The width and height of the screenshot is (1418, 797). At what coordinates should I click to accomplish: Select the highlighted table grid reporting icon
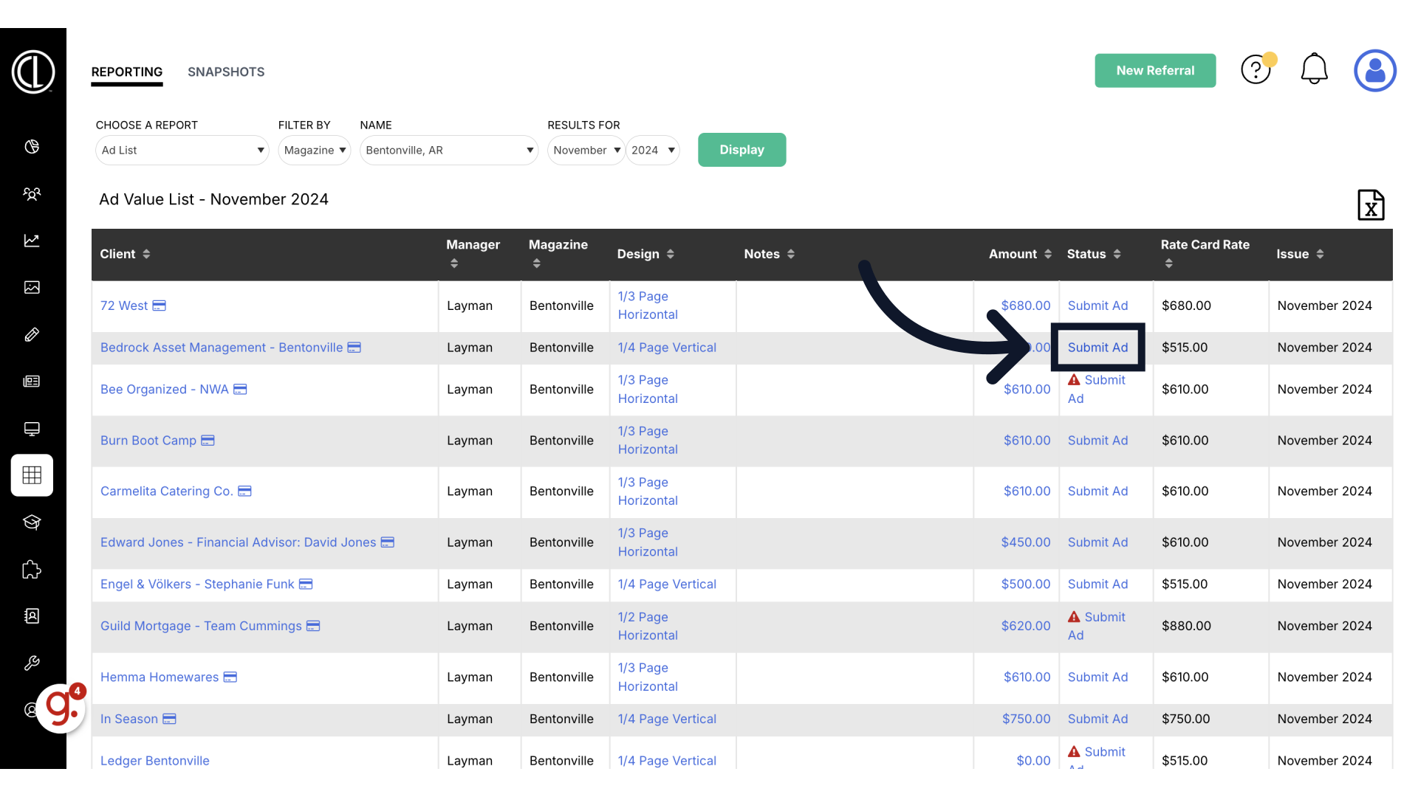tap(32, 475)
